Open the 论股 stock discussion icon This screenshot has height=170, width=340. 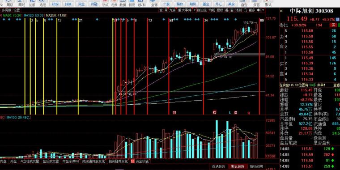click(32, 3)
